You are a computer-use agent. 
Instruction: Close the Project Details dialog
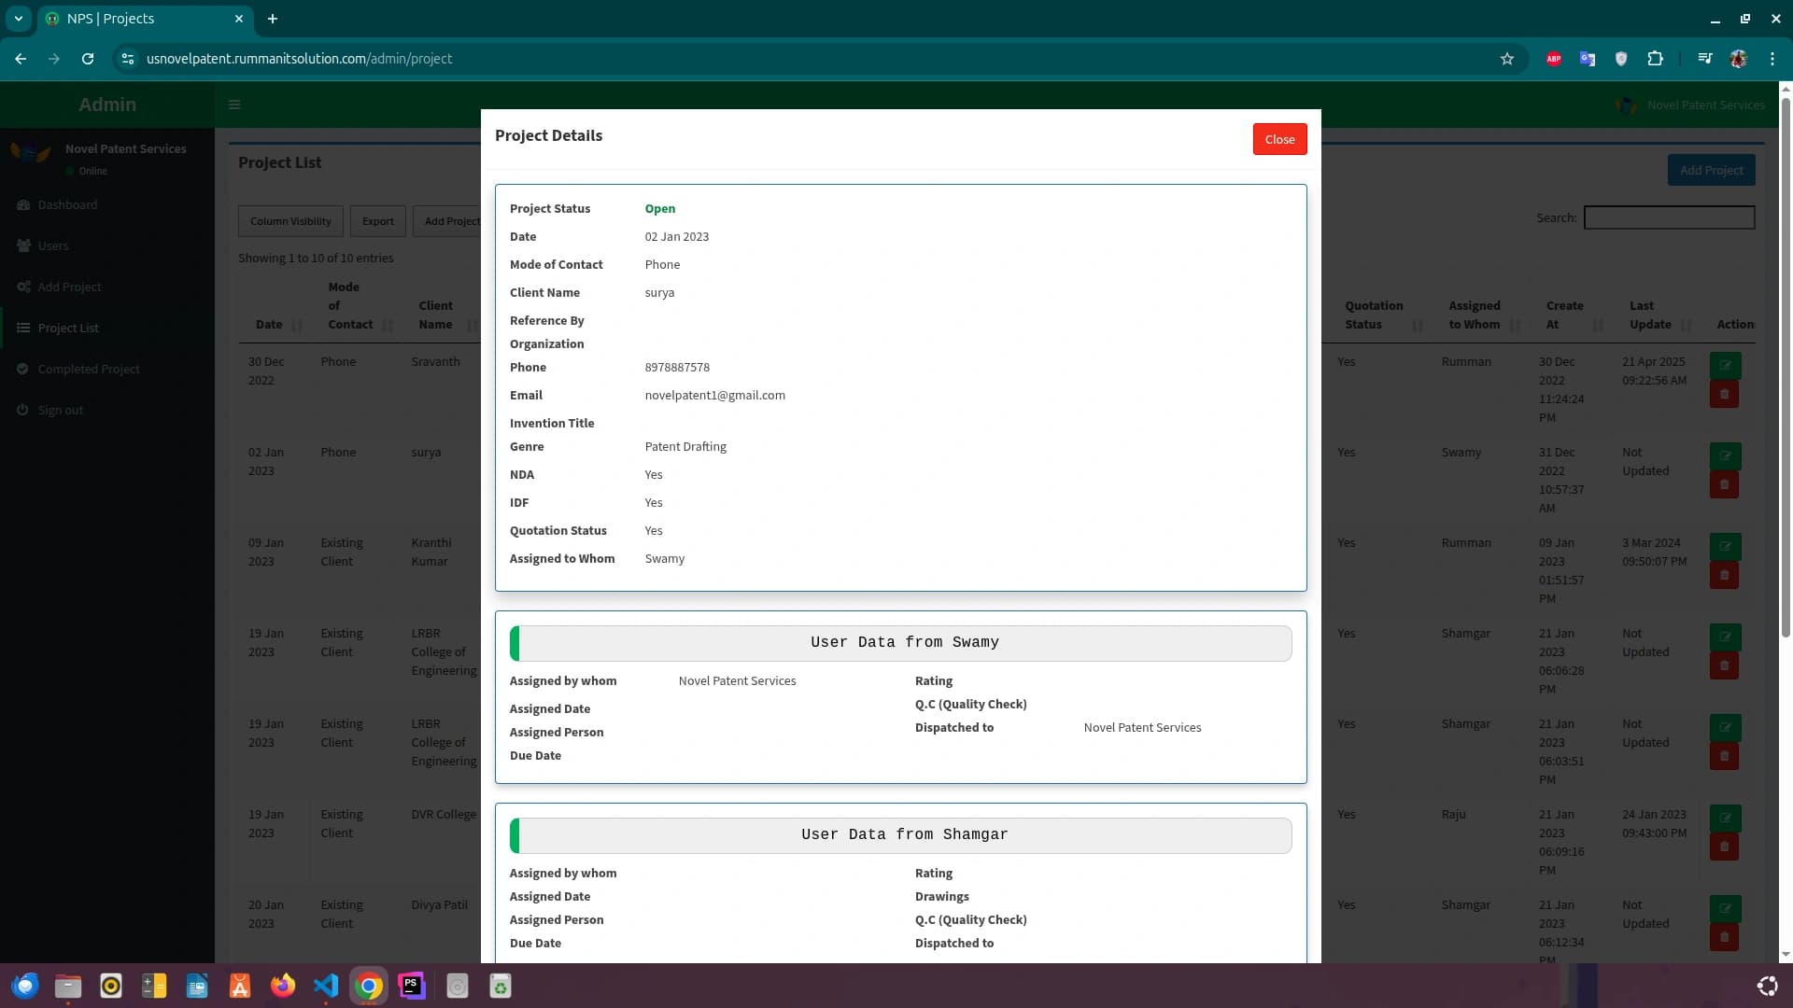coord(1279,139)
